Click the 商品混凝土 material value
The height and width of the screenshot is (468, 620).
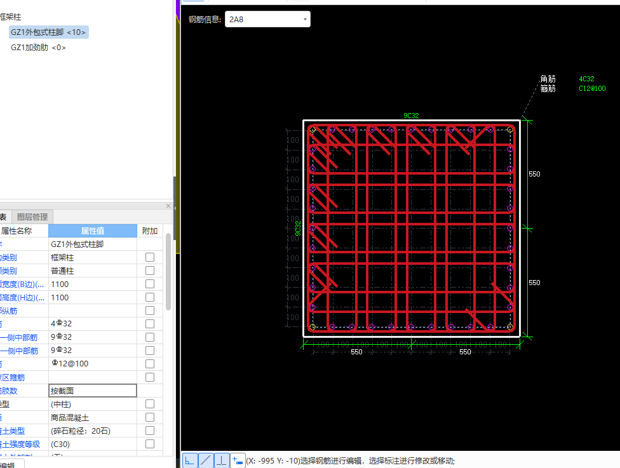tap(93, 417)
